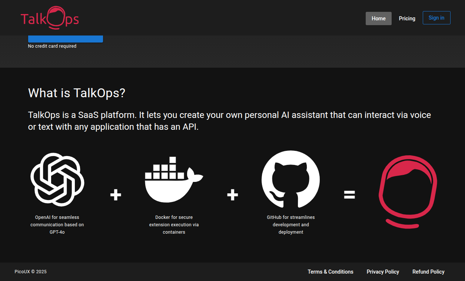The image size is (465, 281).
Task: Click the large red TalkOps helmet icon
Action: coord(408,192)
